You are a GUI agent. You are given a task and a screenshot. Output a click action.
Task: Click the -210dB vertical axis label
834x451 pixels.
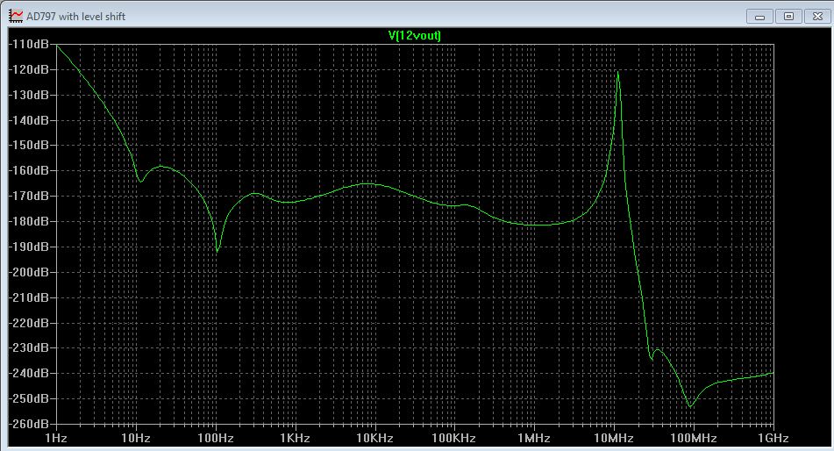(x=29, y=297)
